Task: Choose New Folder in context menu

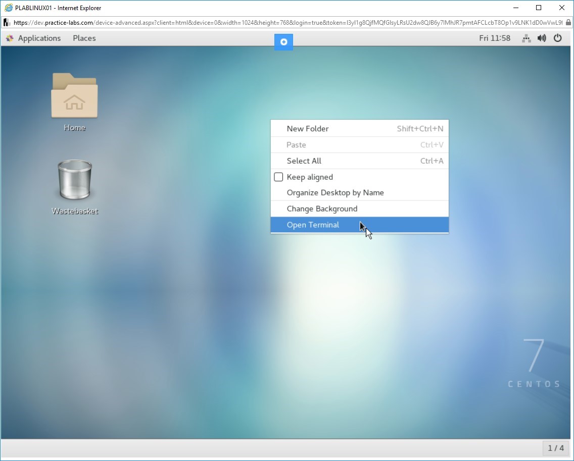Action: point(307,129)
